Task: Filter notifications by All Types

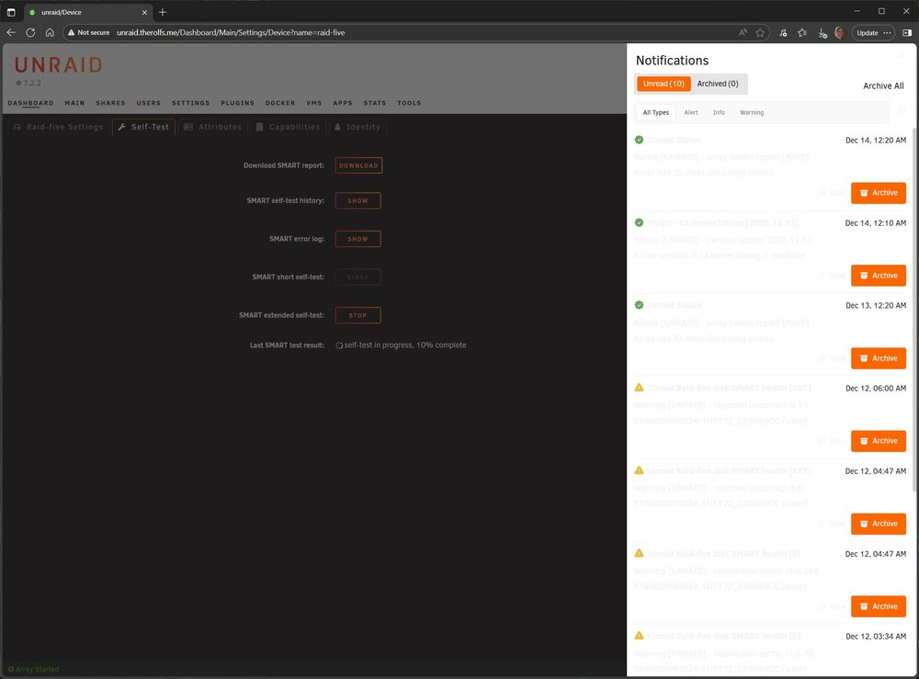Action: click(x=656, y=112)
